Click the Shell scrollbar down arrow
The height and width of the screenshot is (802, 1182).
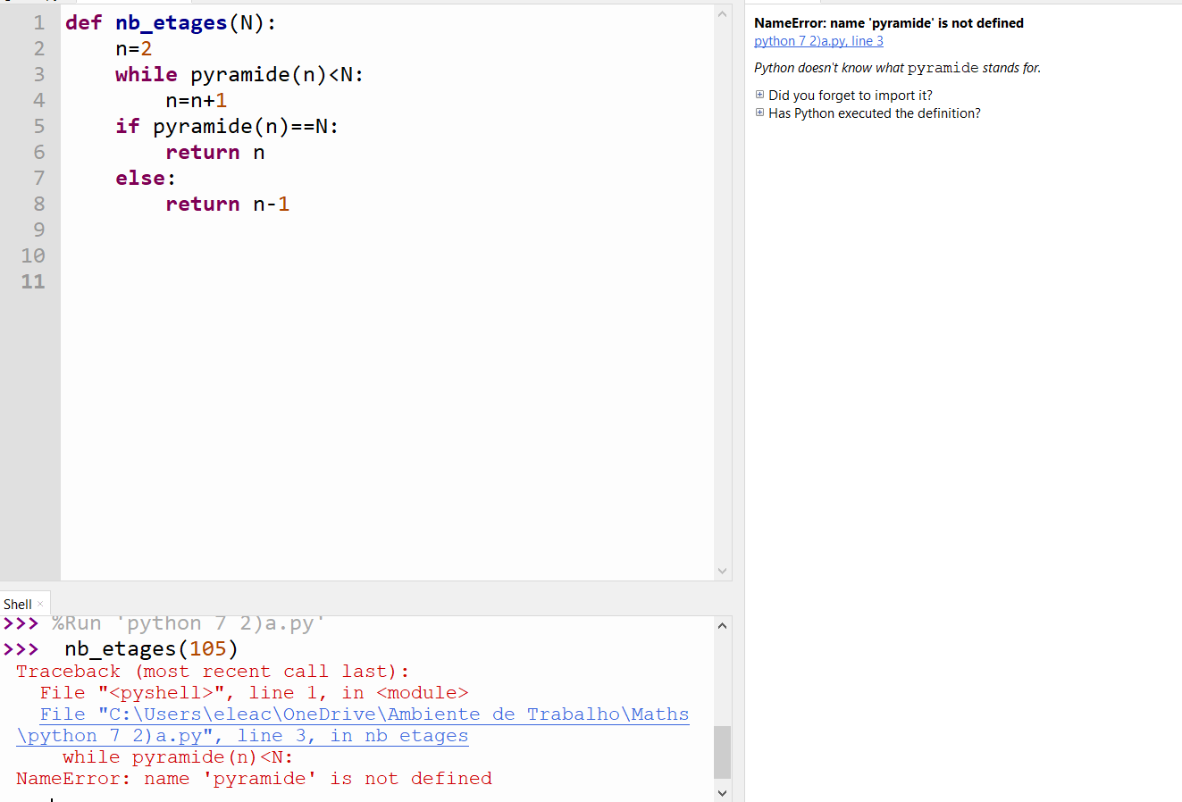point(722,792)
